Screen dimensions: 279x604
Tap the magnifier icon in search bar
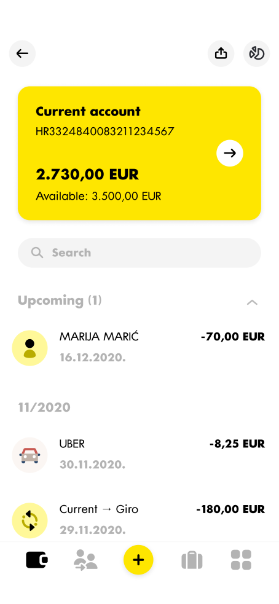(x=37, y=253)
